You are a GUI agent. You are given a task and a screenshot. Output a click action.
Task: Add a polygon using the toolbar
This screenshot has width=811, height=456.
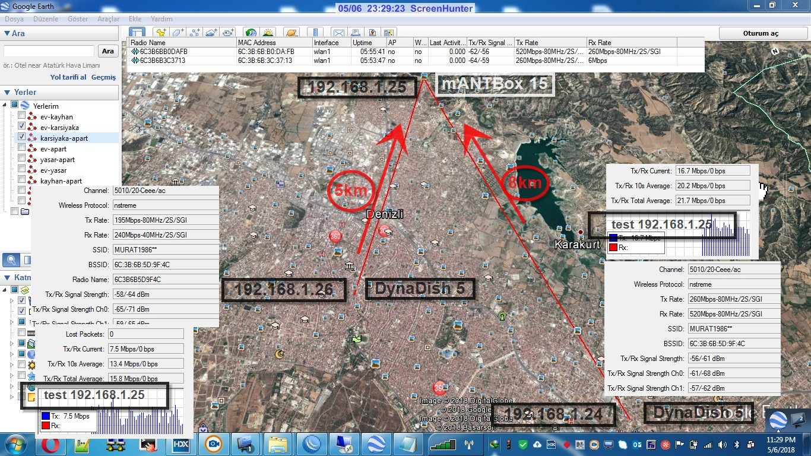[178, 32]
